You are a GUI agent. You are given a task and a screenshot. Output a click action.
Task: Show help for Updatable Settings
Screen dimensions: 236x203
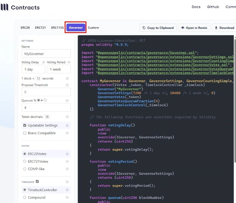[67, 125]
